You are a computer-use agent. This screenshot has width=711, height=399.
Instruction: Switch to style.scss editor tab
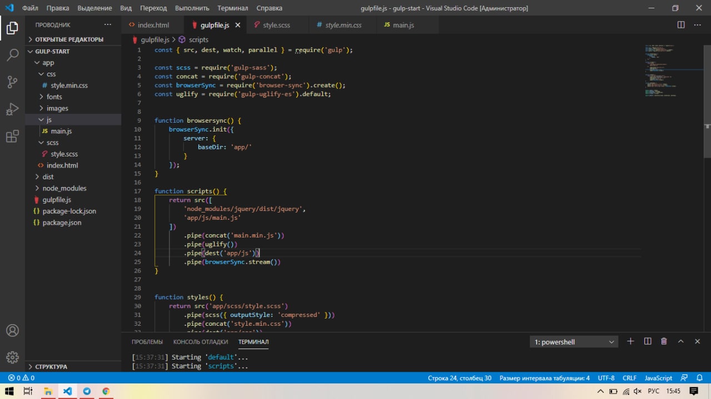pyautogui.click(x=277, y=25)
